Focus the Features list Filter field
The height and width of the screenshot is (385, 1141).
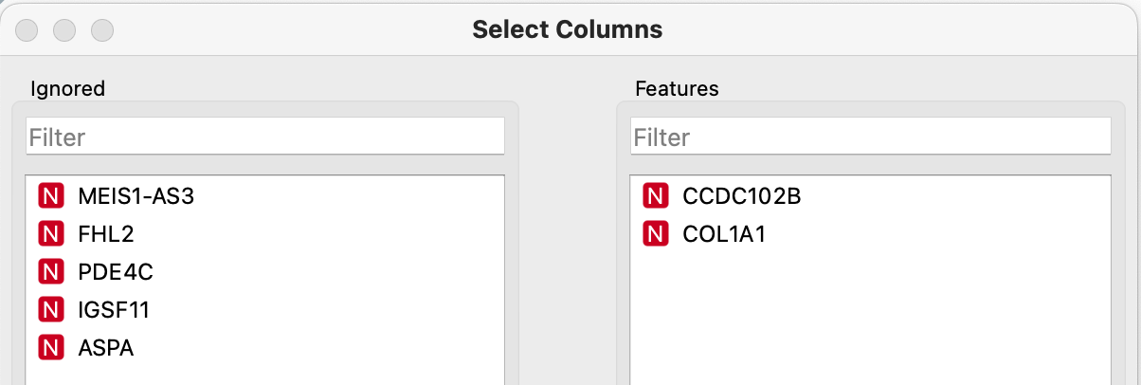coord(870,137)
